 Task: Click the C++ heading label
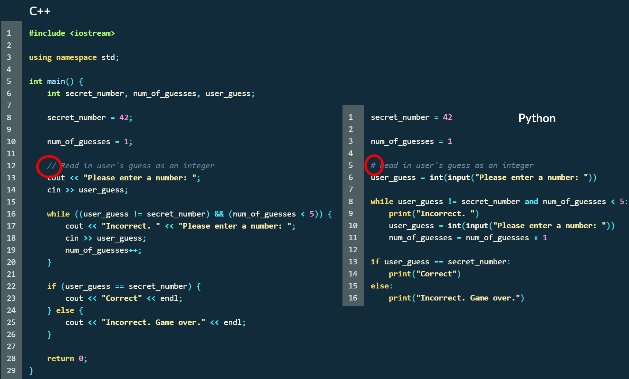[x=40, y=11]
